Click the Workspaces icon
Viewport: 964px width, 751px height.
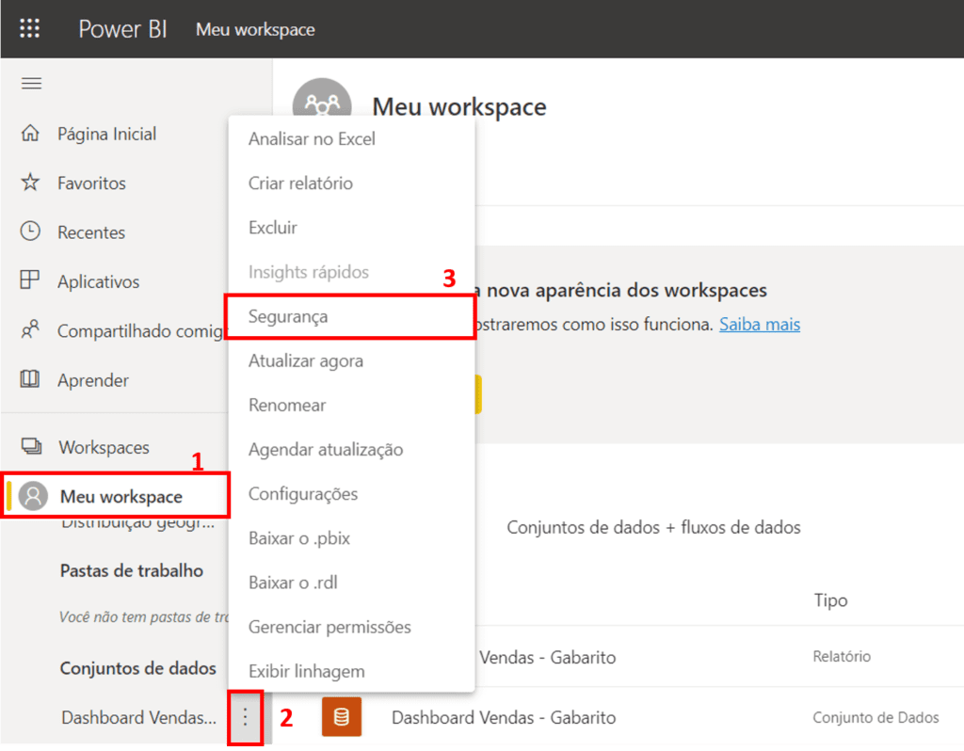pyautogui.click(x=31, y=446)
